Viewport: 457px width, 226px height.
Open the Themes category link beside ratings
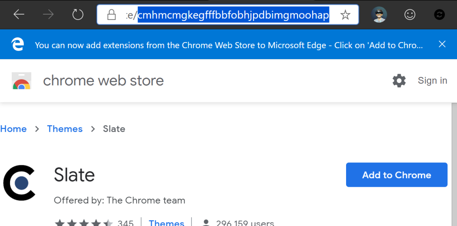click(166, 223)
